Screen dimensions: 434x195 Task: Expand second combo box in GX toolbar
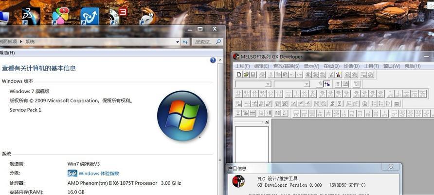coord(307,84)
